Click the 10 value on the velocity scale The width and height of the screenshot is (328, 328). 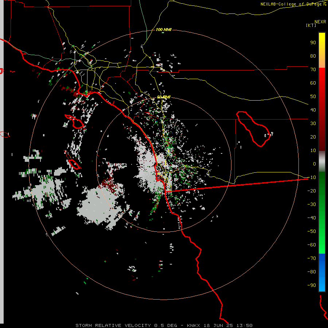point(313,151)
